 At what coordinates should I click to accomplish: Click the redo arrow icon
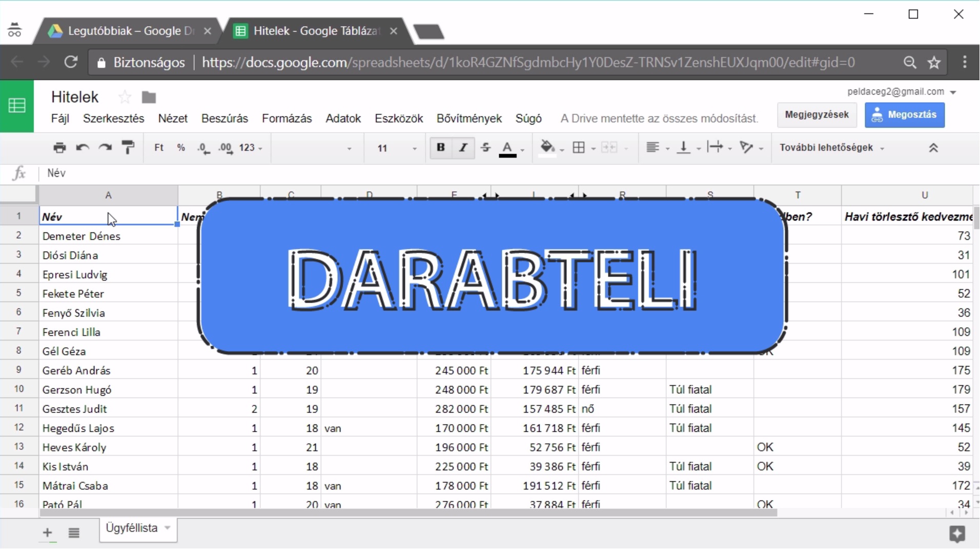click(x=105, y=148)
